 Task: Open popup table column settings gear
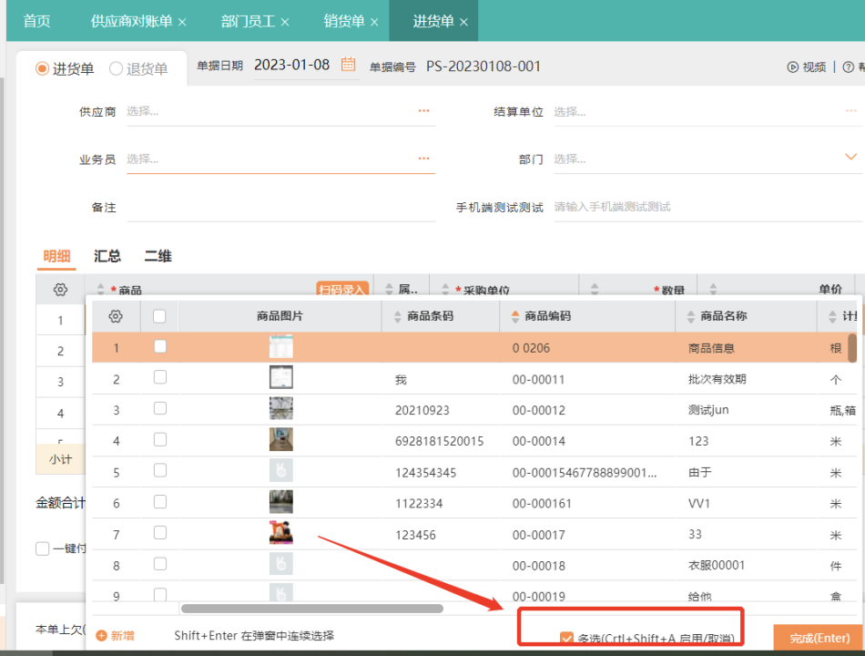(116, 316)
